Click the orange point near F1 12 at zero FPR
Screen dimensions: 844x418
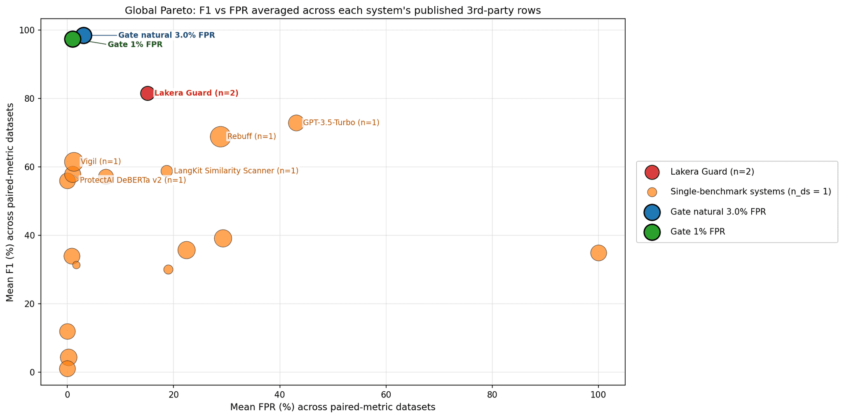68,332
